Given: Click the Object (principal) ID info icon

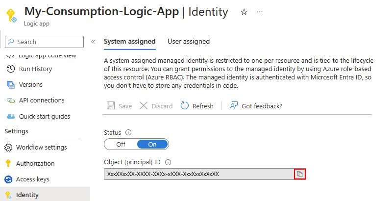Looking at the screenshot, I should 168,162.
